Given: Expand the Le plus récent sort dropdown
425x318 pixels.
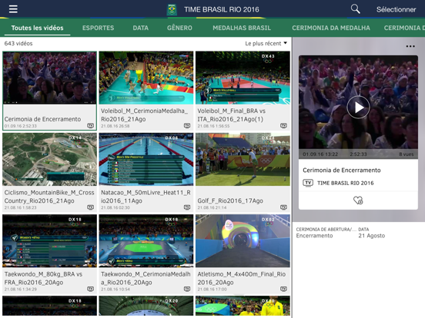Looking at the screenshot, I should pyautogui.click(x=266, y=43).
